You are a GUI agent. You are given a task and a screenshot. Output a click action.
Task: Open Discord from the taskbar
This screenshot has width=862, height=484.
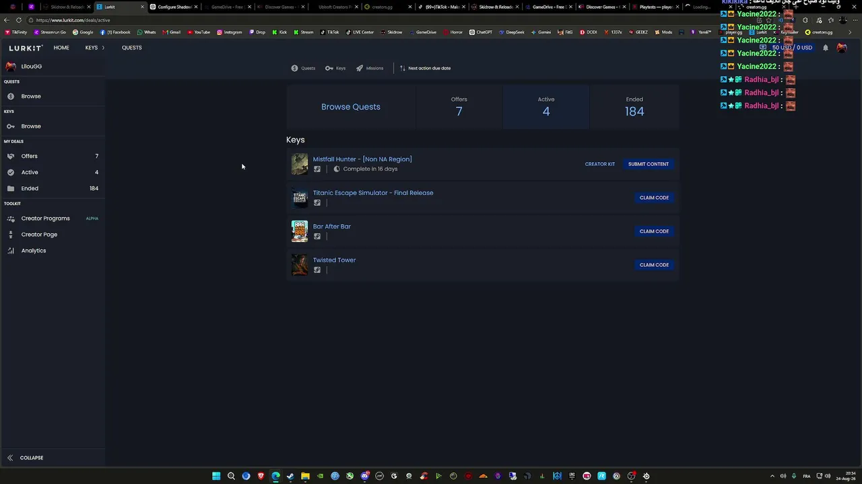[x=364, y=476]
